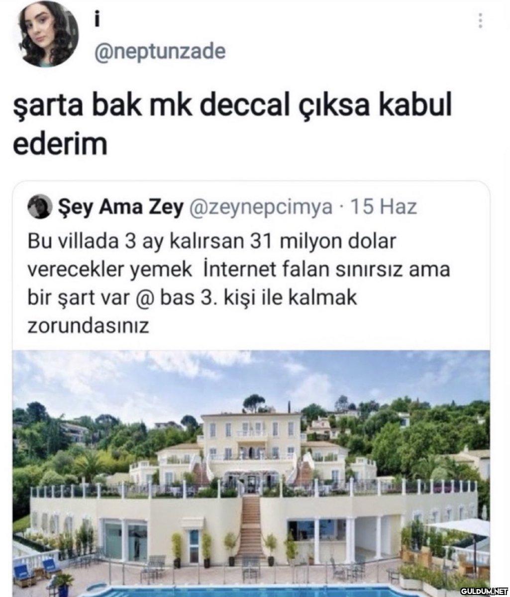
Task: Visit the @zeynepcimya handle
Action: point(260,206)
